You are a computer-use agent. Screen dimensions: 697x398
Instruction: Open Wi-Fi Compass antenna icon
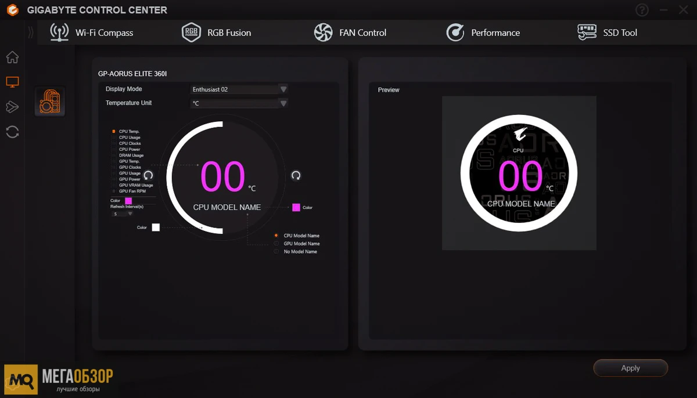click(x=59, y=32)
